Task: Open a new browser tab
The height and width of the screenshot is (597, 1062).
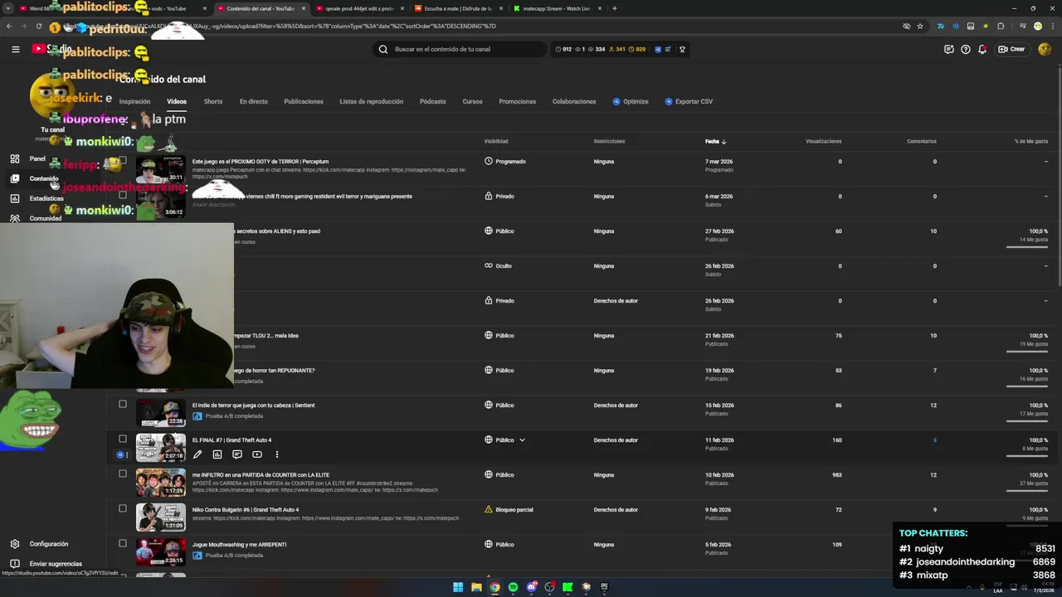Action: coord(614,8)
